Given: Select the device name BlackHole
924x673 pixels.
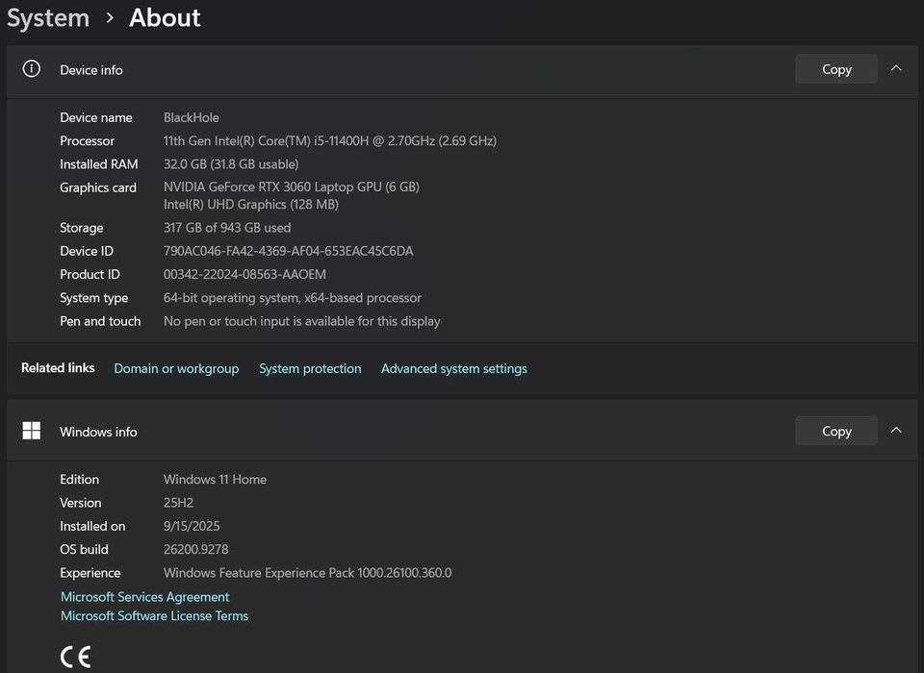Looking at the screenshot, I should coord(191,117).
